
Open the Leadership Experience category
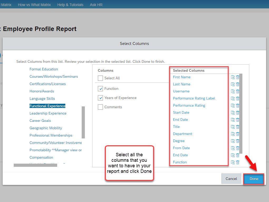coord(48,113)
